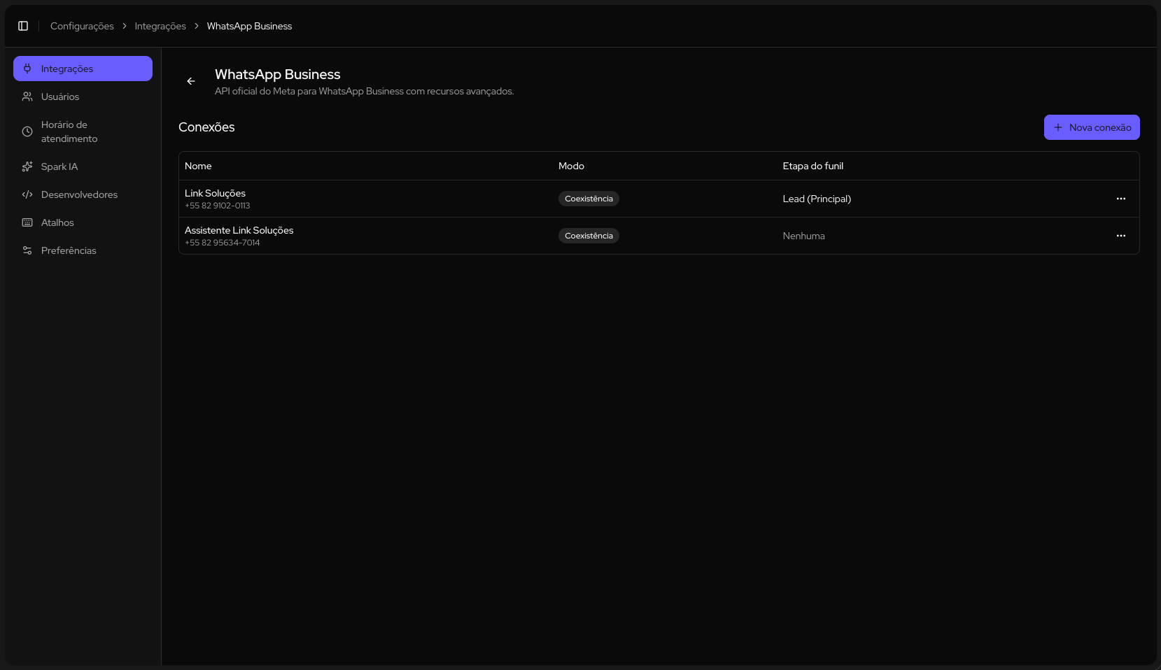Open options menu for Assistente Link Soluções row
The width and height of the screenshot is (1161, 670).
1120,236
